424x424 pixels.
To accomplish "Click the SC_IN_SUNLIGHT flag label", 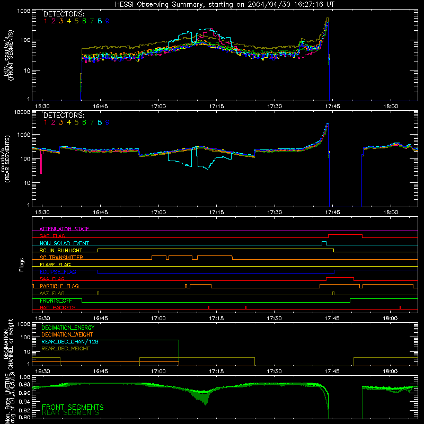I will (61, 250).
